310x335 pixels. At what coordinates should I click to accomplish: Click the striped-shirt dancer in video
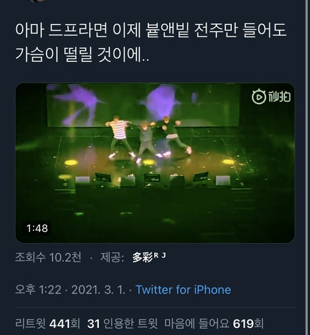[x=119, y=136]
